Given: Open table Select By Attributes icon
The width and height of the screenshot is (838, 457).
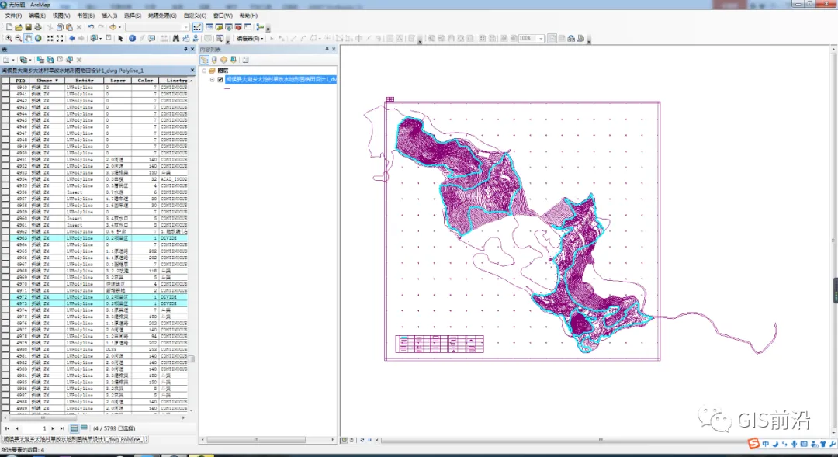Looking at the screenshot, I should coord(40,60).
